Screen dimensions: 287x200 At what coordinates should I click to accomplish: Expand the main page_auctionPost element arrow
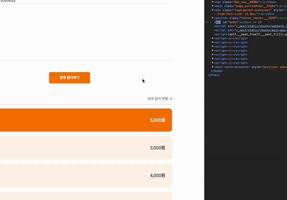coord(212,6)
